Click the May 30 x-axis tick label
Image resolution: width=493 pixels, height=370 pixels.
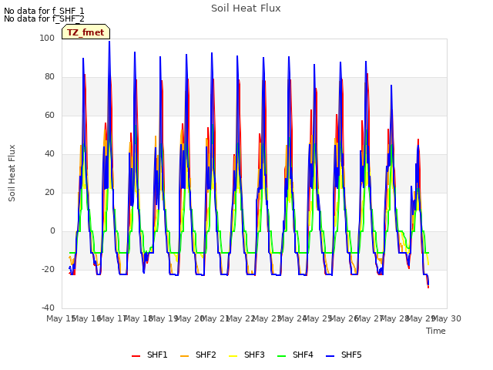(x=447, y=318)
